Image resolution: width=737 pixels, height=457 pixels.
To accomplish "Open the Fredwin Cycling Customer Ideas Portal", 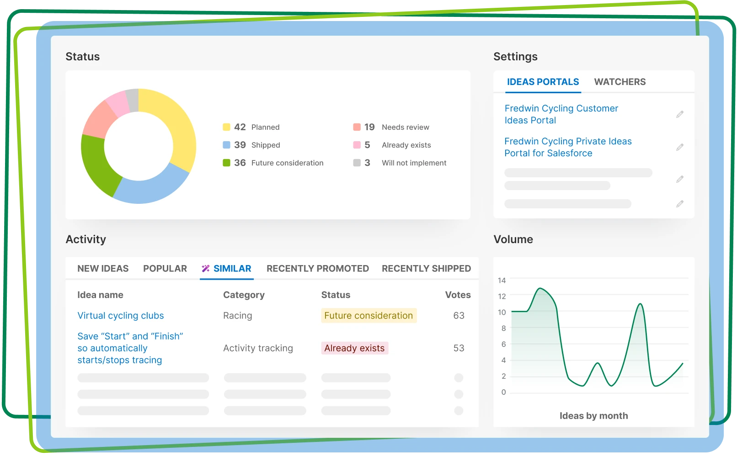I will pos(561,114).
